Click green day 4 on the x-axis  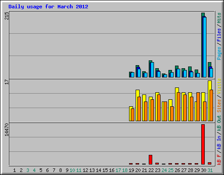point(34,170)
